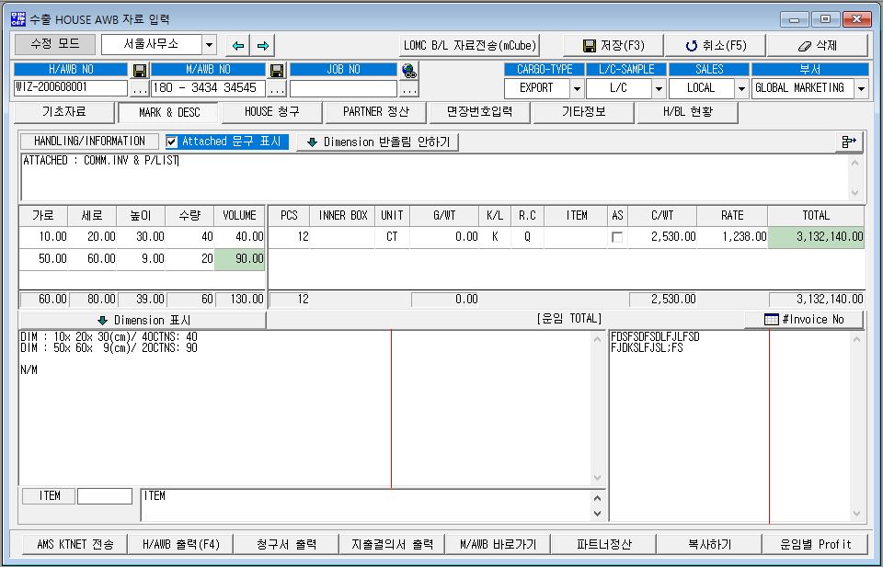The width and height of the screenshot is (883, 567).
Task: Focus the M/AWB NO input field
Action: coord(208,88)
